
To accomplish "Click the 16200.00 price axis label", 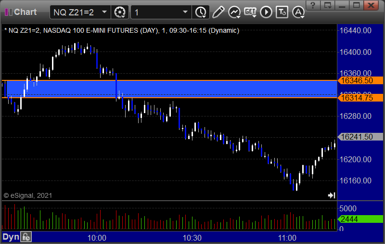I will [x=355, y=160].
